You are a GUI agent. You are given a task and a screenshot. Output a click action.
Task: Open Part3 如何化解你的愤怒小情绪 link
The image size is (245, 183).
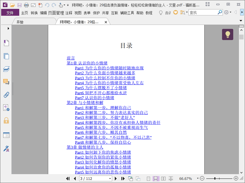(103, 162)
